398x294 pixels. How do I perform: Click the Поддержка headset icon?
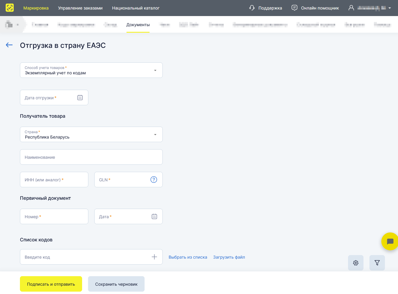252,8
